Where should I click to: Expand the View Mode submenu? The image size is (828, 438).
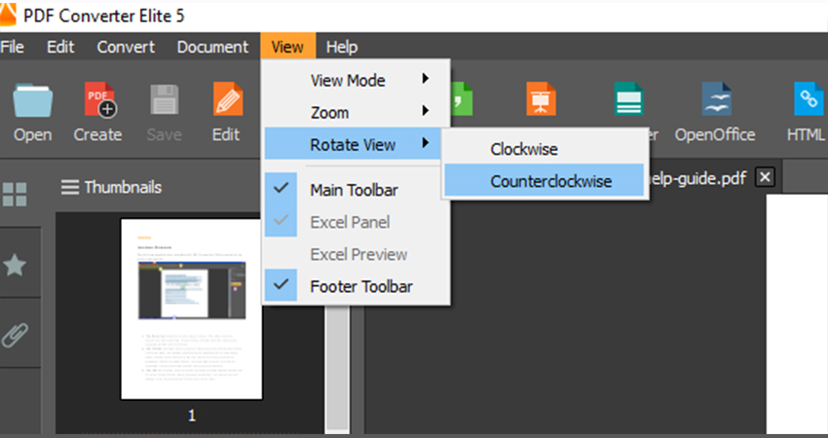357,80
